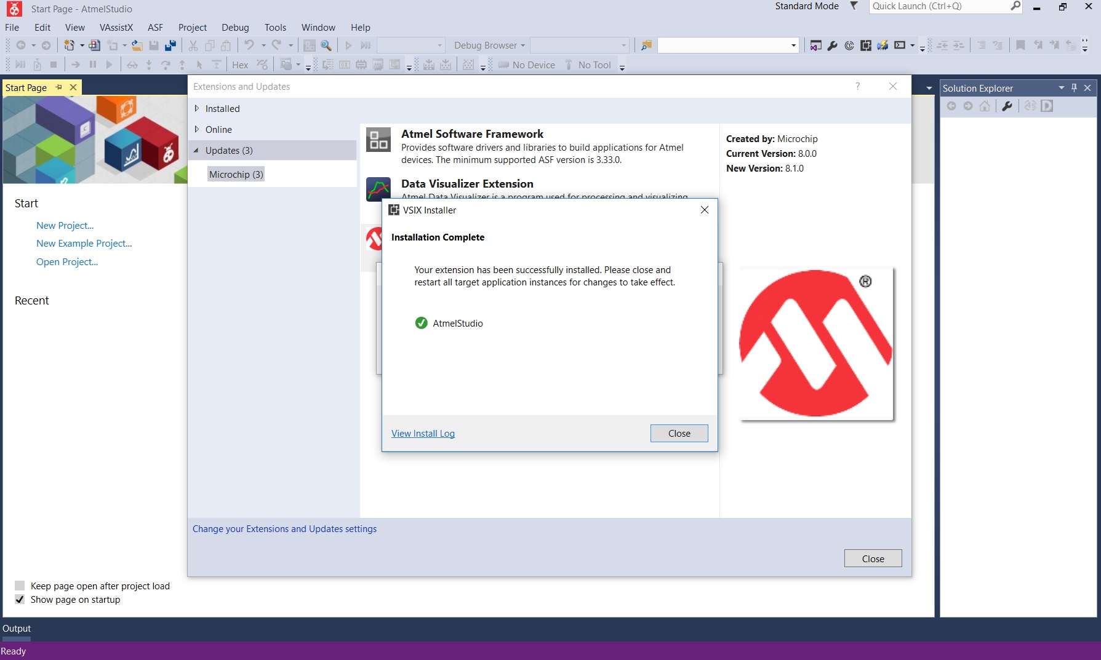Open the File menu
The height and width of the screenshot is (660, 1101).
click(x=12, y=28)
